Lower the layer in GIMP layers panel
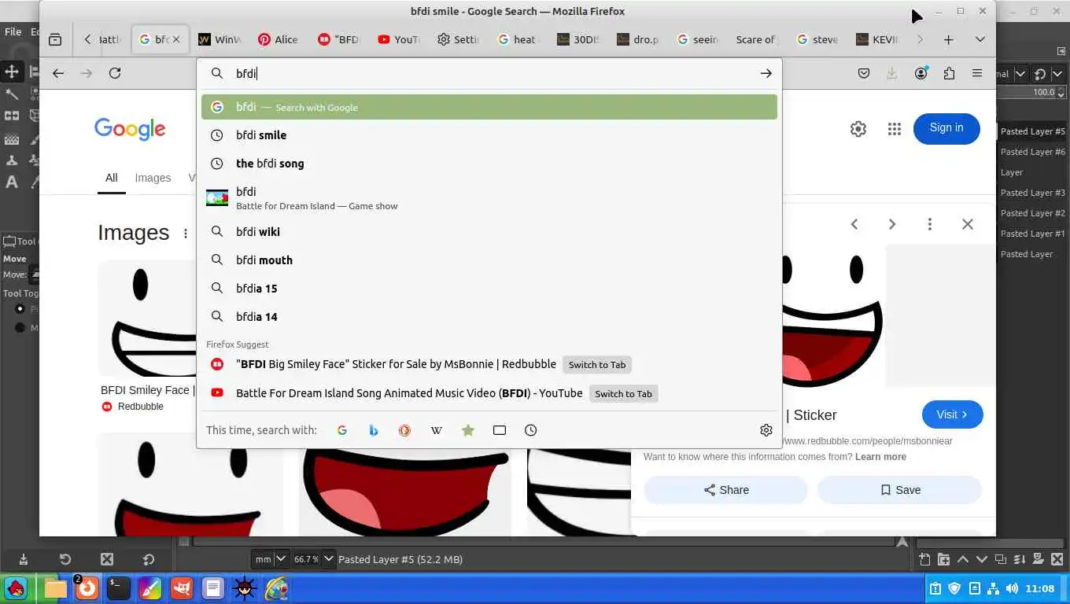 pyautogui.click(x=981, y=560)
